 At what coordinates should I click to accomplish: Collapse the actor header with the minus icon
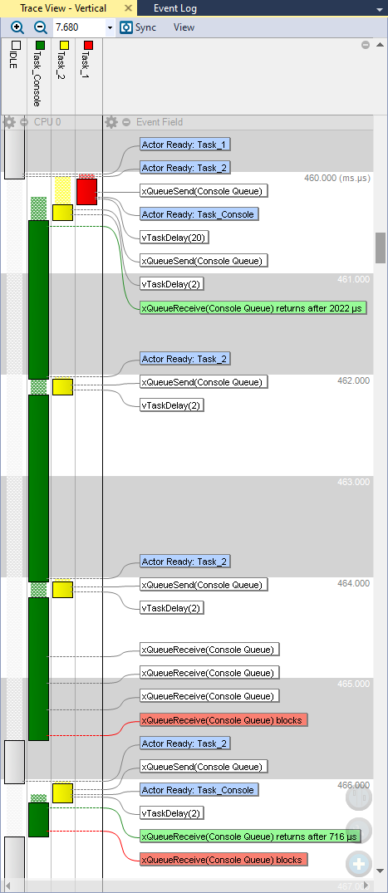[366, 45]
